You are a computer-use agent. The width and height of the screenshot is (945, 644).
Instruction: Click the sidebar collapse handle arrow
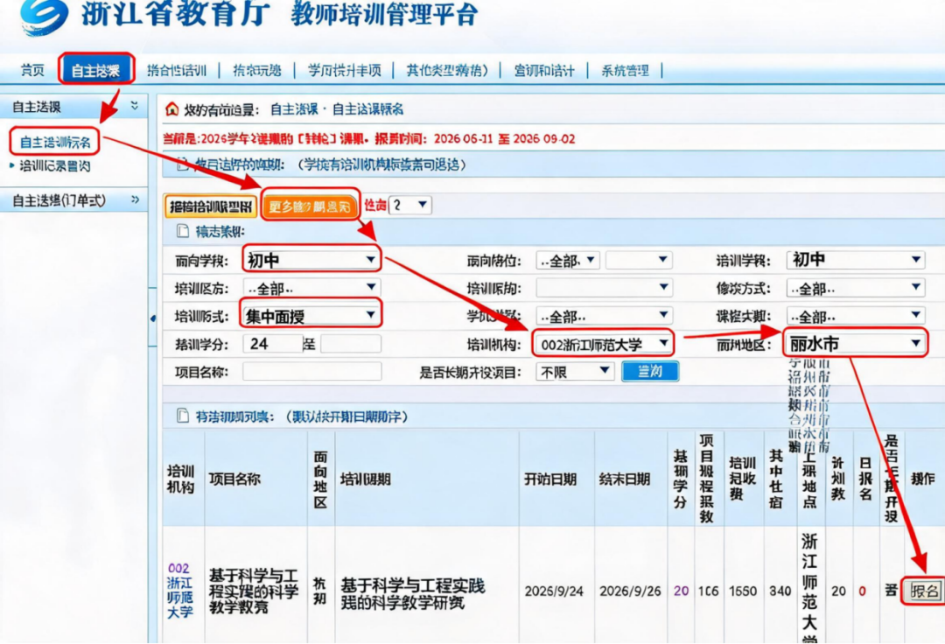[x=153, y=318]
